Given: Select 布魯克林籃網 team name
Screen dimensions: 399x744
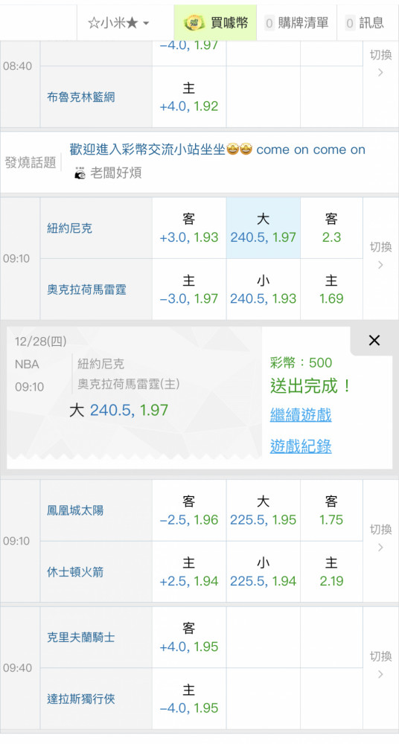Looking at the screenshot, I should point(80,97).
